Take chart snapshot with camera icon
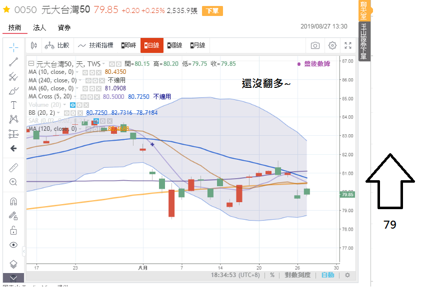This screenshot has width=425, height=297. click(315, 45)
